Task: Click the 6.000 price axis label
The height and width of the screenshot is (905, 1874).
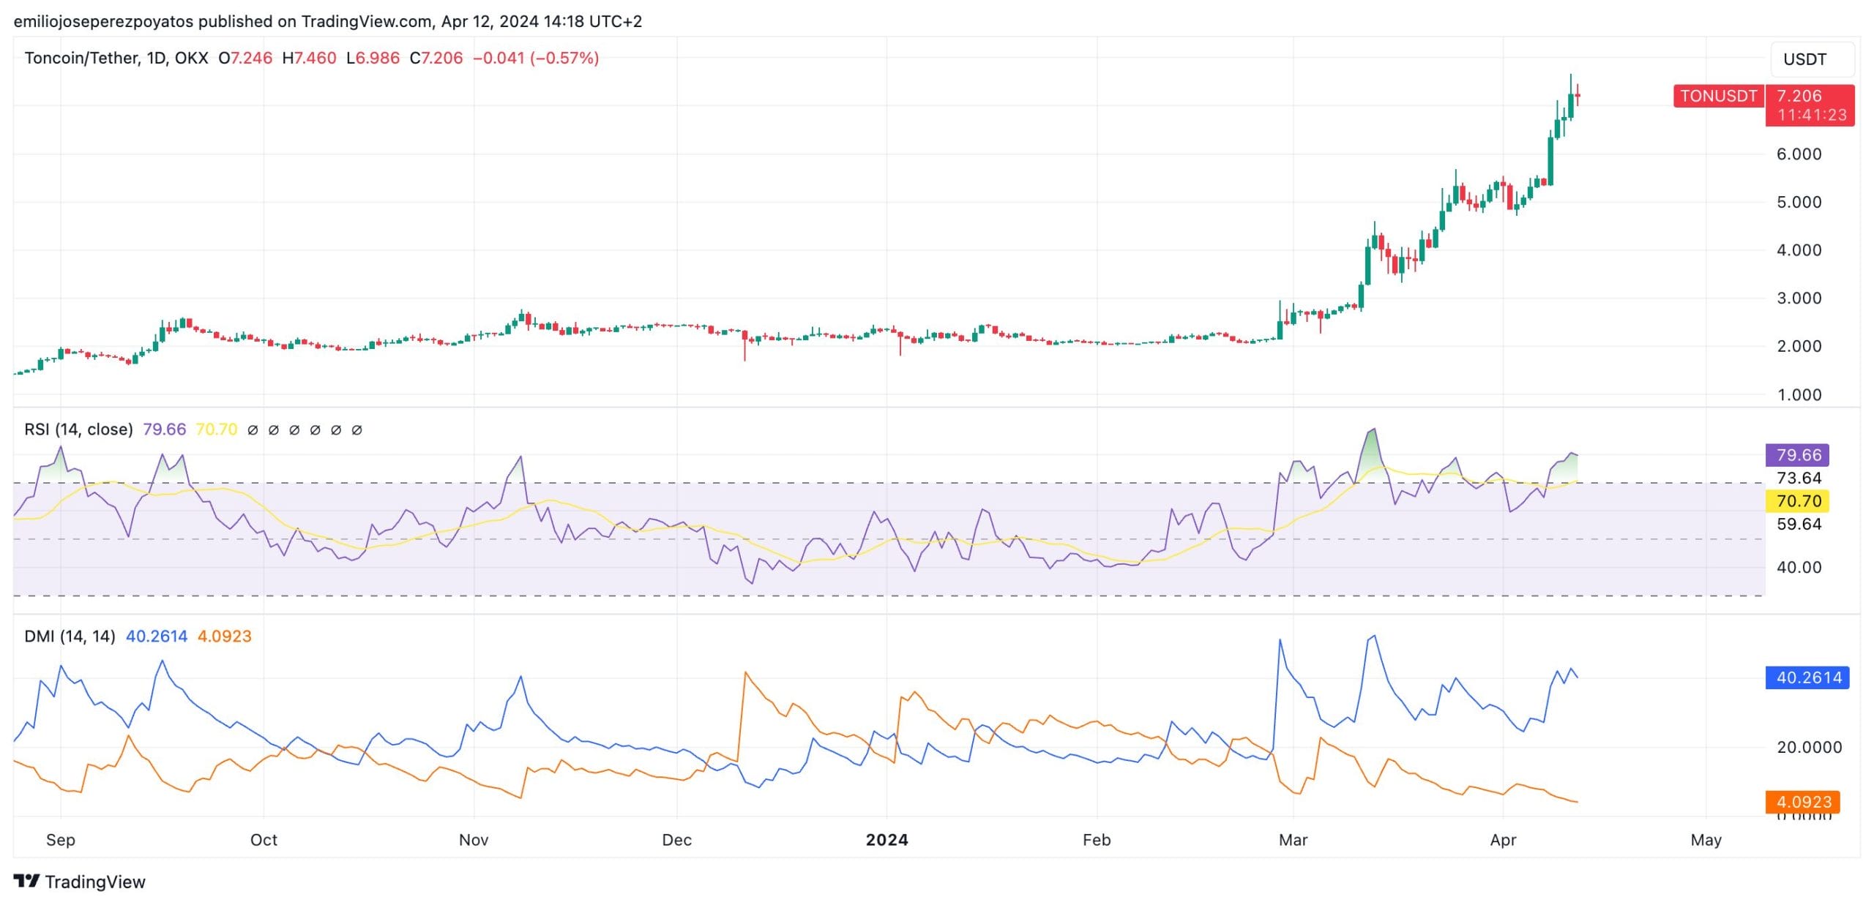Action: tap(1799, 154)
